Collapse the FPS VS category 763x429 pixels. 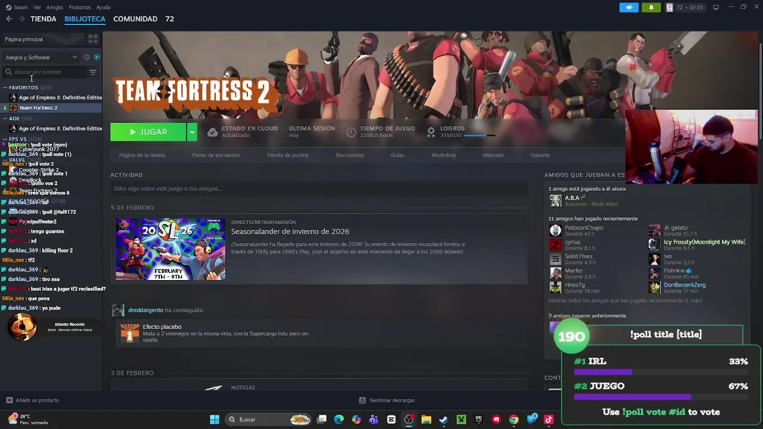pos(5,139)
